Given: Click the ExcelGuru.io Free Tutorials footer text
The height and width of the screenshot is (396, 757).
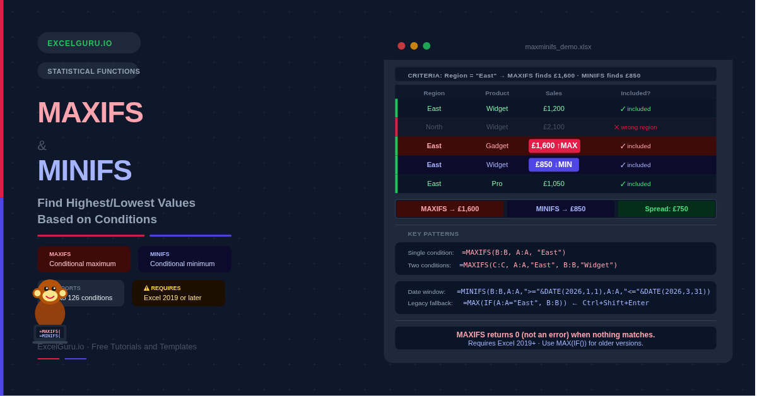Looking at the screenshot, I should pyautogui.click(x=117, y=346).
